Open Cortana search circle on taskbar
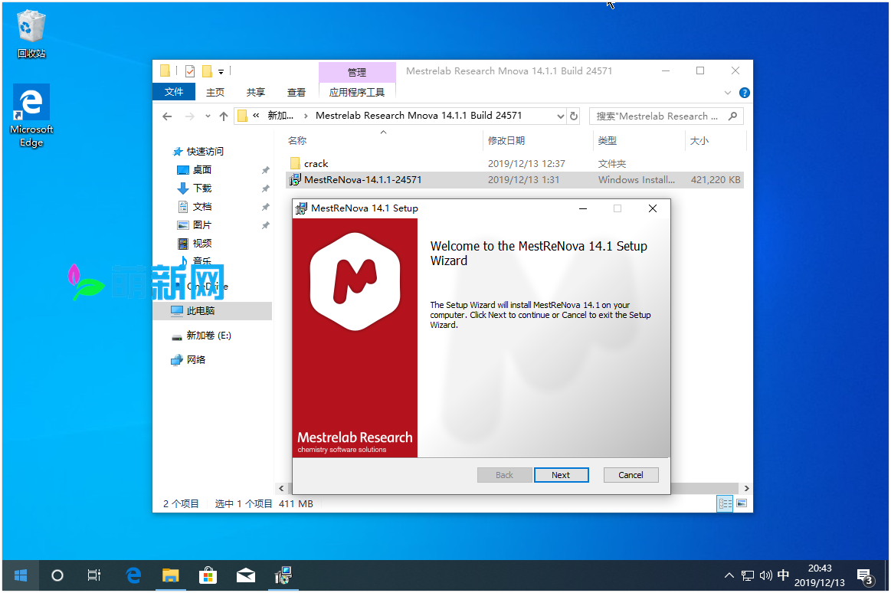 tap(57, 575)
